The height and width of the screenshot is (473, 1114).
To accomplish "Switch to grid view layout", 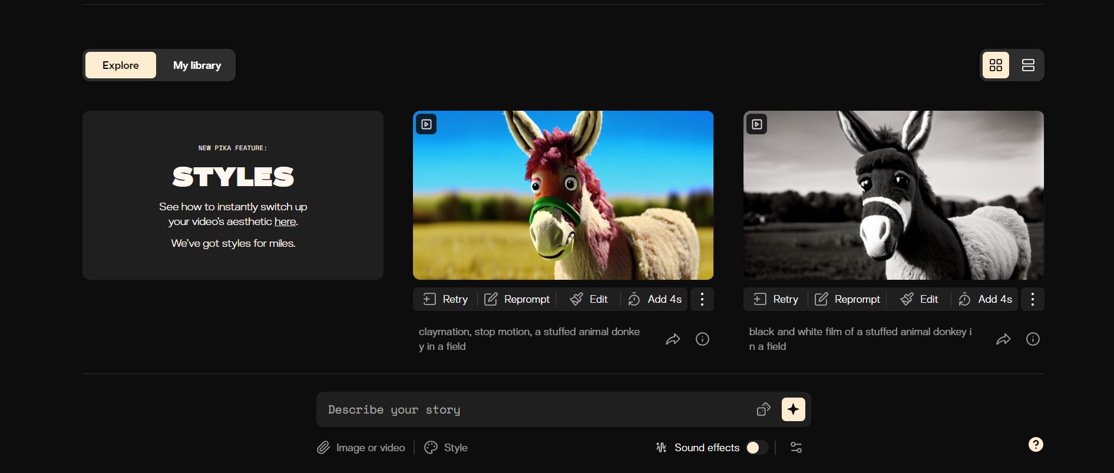I will (996, 65).
